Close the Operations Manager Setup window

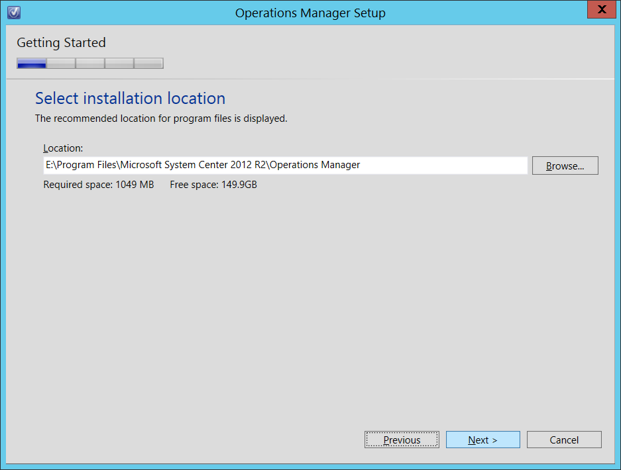[x=601, y=9]
